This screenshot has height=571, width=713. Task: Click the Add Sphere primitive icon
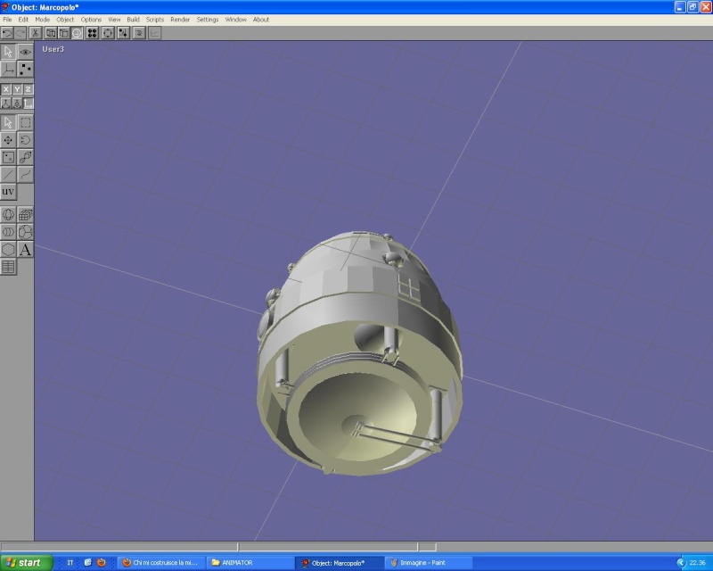8,215
